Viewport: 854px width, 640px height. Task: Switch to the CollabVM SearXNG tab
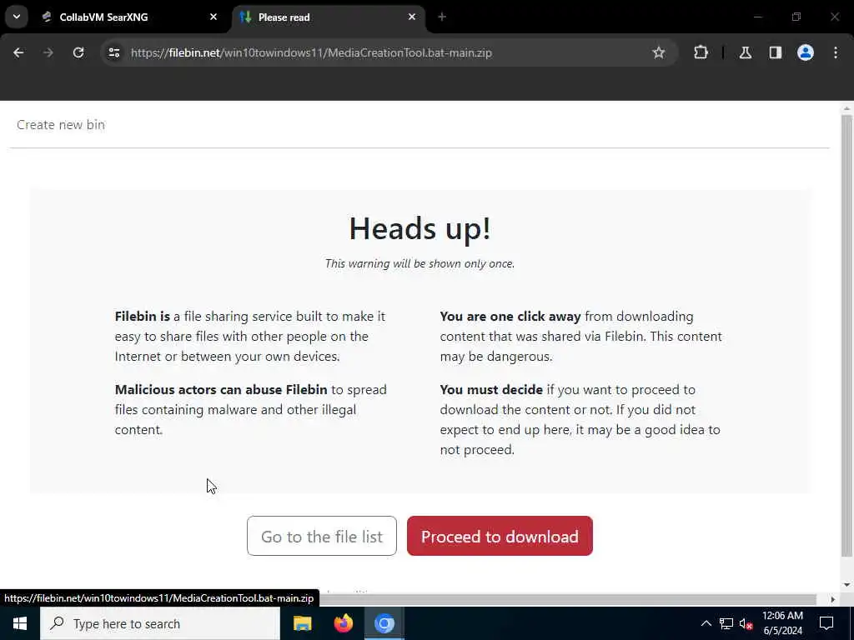[x=131, y=17]
